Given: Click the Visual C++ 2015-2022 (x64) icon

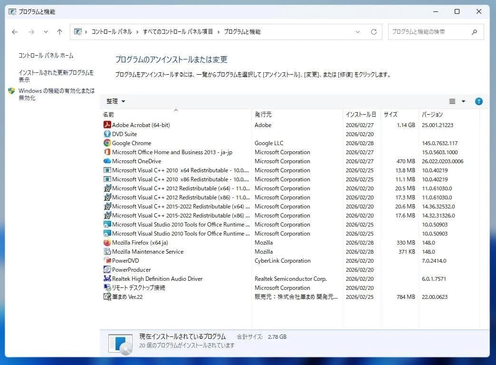Looking at the screenshot, I should click(x=107, y=206).
